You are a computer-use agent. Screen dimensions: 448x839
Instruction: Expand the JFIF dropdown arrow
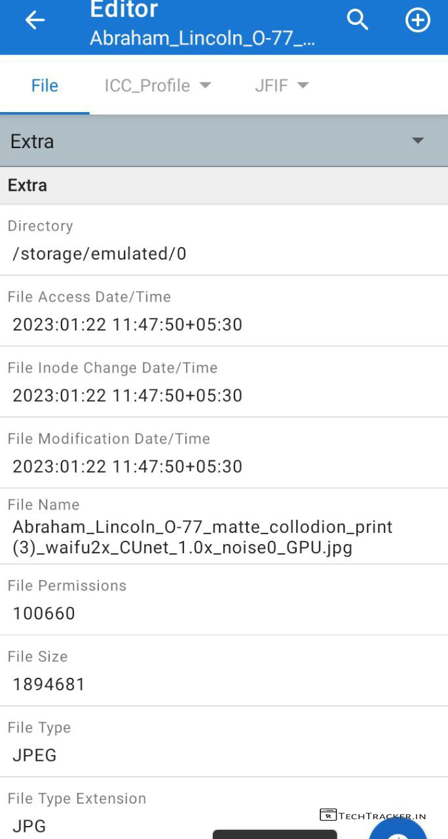point(303,85)
